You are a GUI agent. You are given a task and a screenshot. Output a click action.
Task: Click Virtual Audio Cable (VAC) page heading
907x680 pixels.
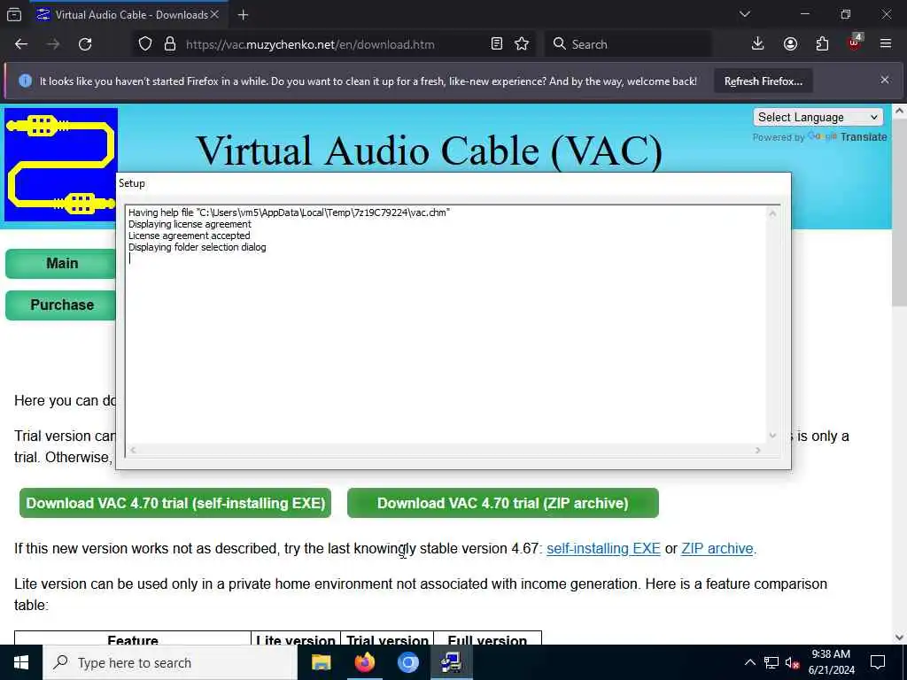click(430, 151)
